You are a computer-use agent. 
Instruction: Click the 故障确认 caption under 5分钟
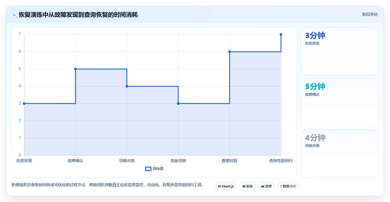coord(312,94)
